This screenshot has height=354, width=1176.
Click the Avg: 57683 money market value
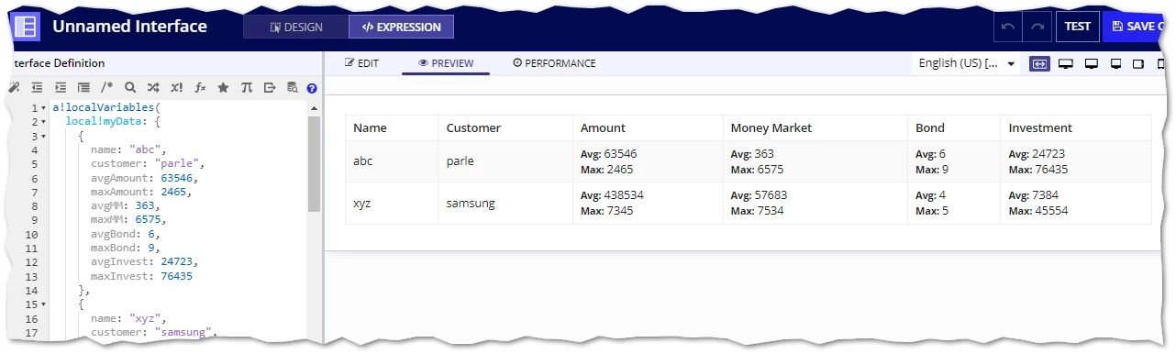pyautogui.click(x=759, y=195)
